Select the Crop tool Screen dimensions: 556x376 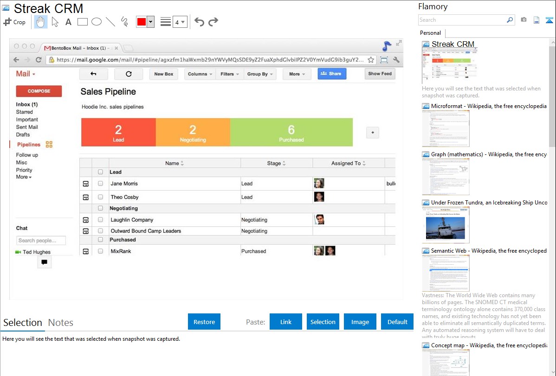(x=14, y=22)
